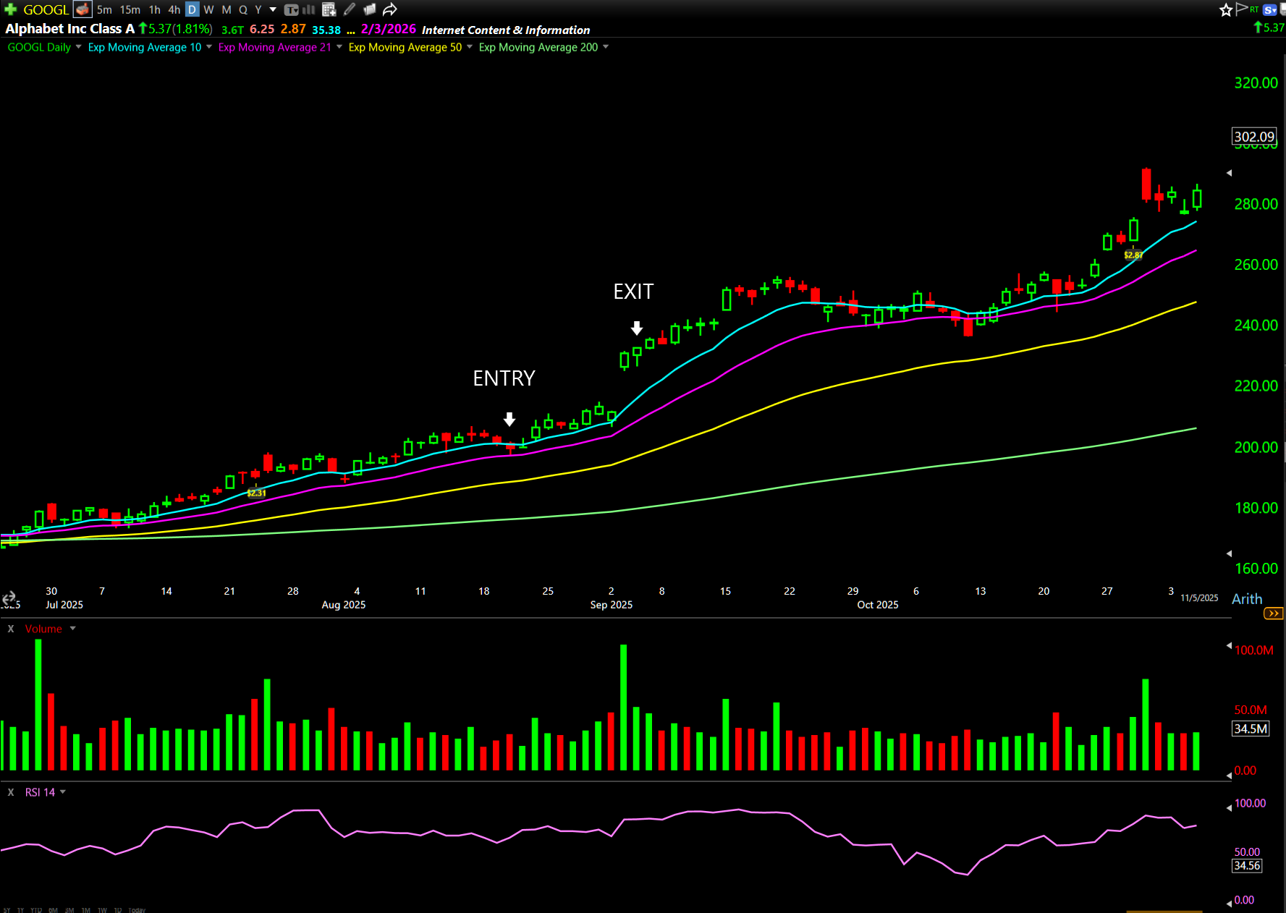
Task: Open the Exp Moving Average 10 dropdown
Action: [209, 47]
